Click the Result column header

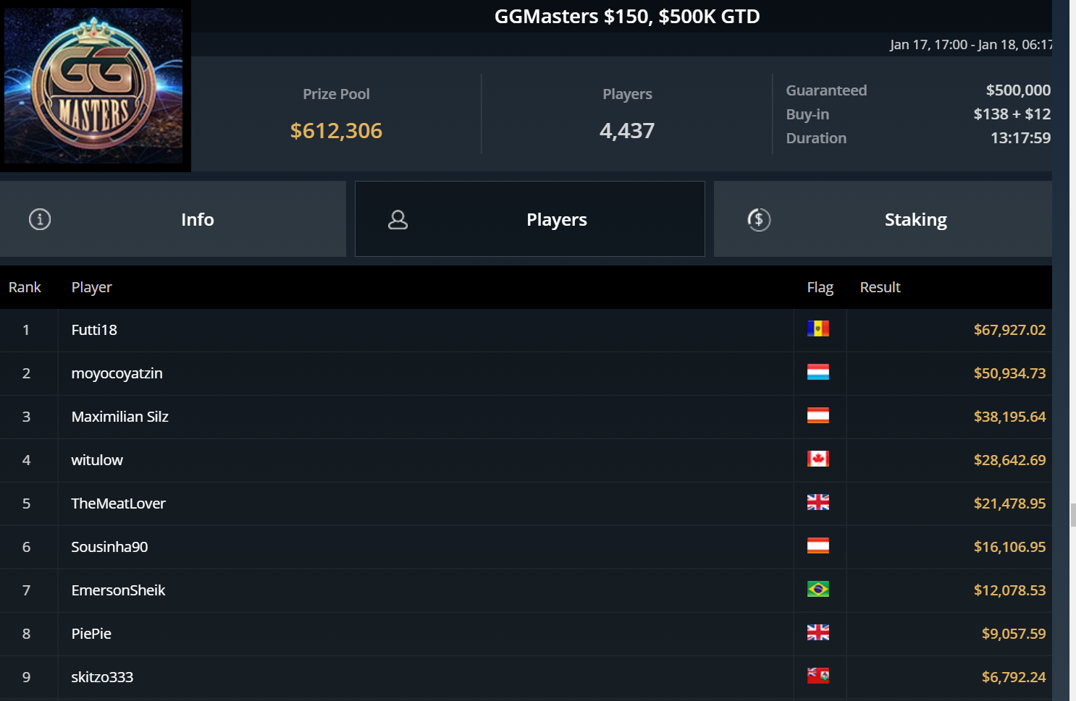(x=880, y=287)
